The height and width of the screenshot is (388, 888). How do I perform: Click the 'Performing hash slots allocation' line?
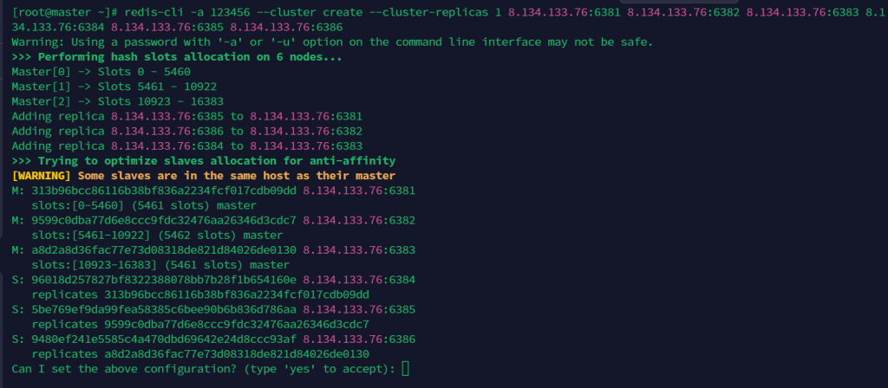(x=177, y=56)
